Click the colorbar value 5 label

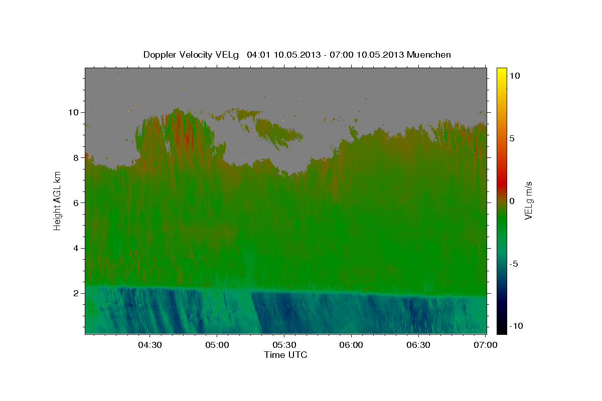tap(512, 138)
